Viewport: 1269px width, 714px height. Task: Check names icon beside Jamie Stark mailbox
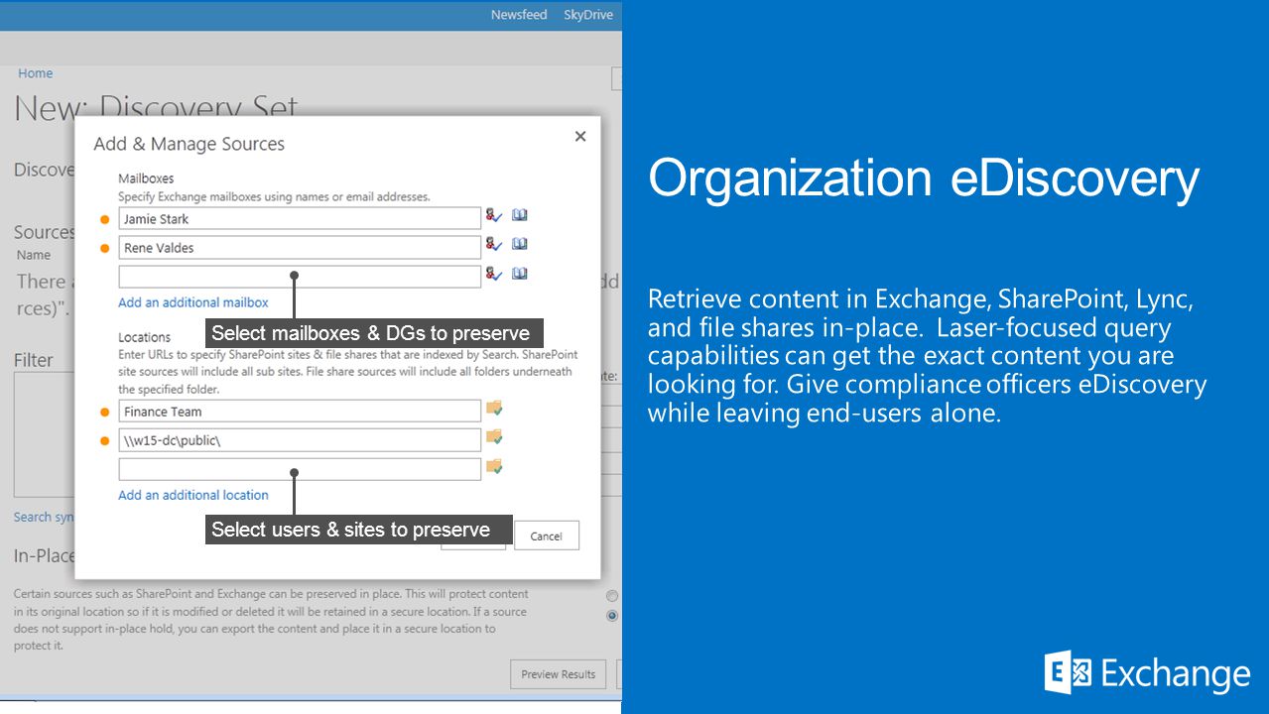(493, 215)
